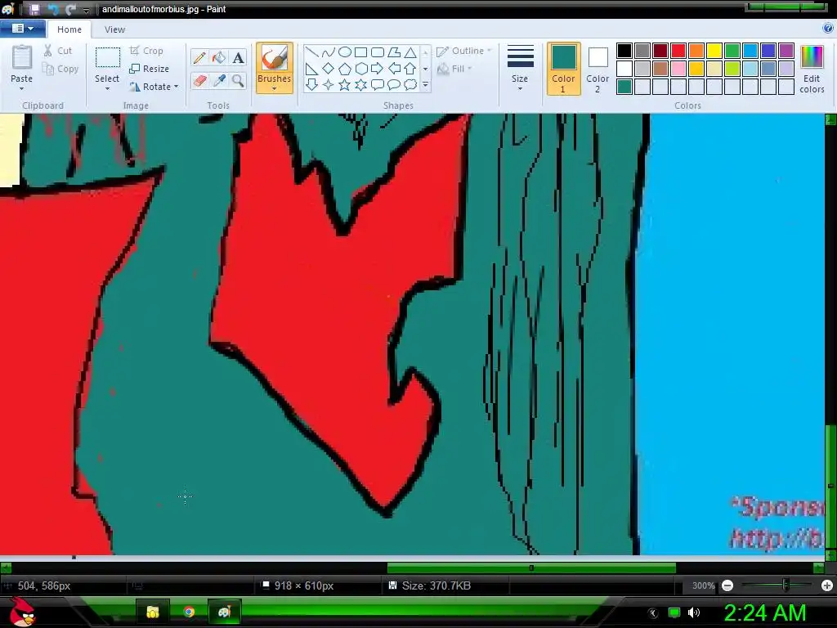Select the Magnifier tool

coord(238,81)
